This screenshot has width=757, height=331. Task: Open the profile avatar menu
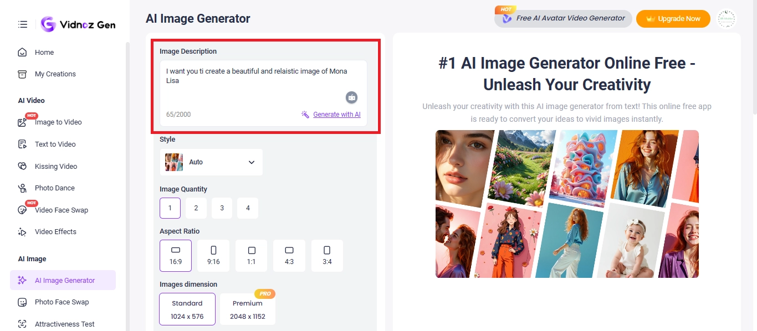point(726,18)
